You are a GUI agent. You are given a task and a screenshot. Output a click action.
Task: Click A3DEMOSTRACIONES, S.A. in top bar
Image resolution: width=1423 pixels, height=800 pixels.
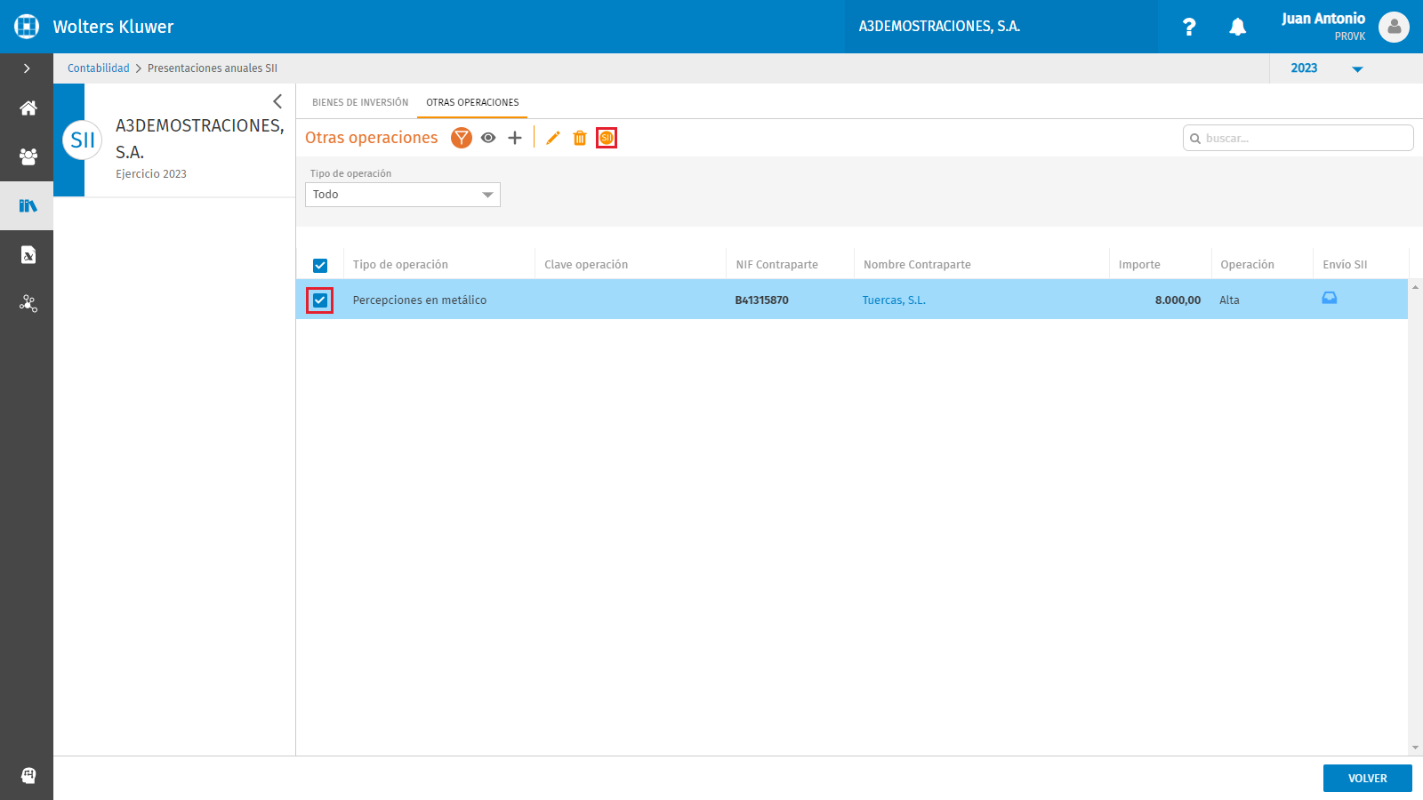pyautogui.click(x=939, y=27)
